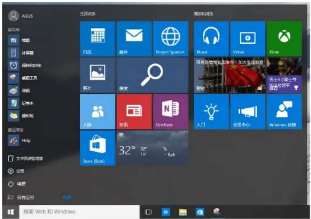Screen dimensions: 311x219
Task: Launch the Project Spartan browser tile
Action: [171, 39]
